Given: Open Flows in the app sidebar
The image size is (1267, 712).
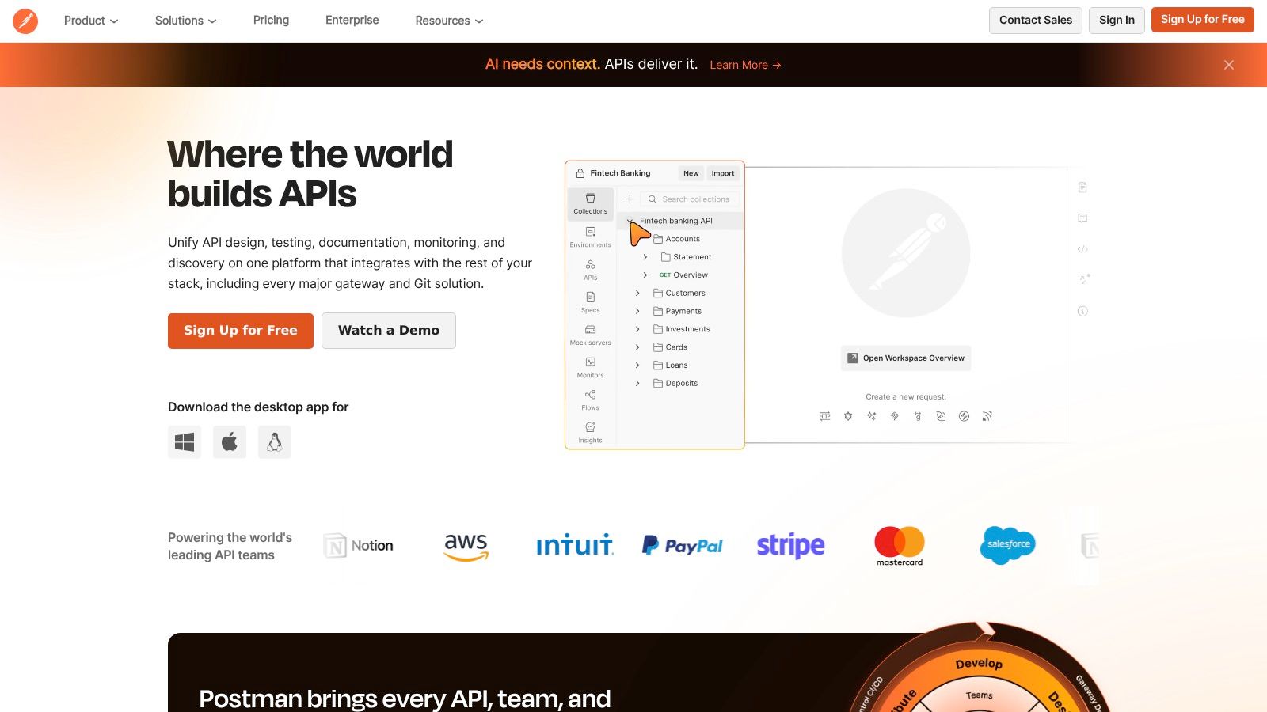Looking at the screenshot, I should [x=591, y=400].
